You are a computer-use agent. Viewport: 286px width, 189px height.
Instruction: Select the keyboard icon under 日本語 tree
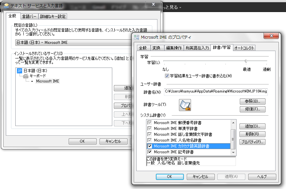coord(26,76)
